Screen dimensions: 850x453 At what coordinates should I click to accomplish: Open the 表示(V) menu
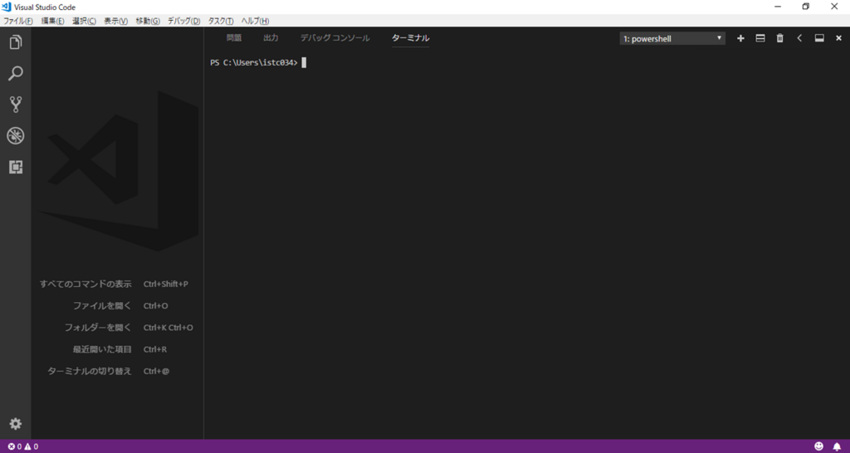tap(115, 21)
